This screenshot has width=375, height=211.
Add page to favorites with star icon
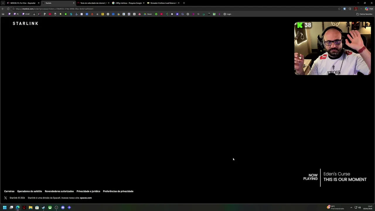point(339,9)
